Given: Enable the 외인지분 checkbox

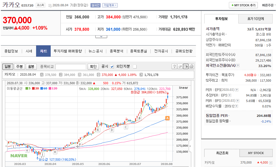Looking at the screenshot, I should click(135, 67).
